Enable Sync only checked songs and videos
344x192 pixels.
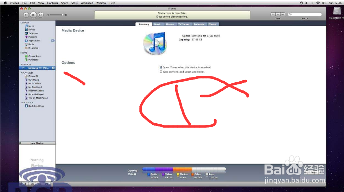click(x=161, y=71)
